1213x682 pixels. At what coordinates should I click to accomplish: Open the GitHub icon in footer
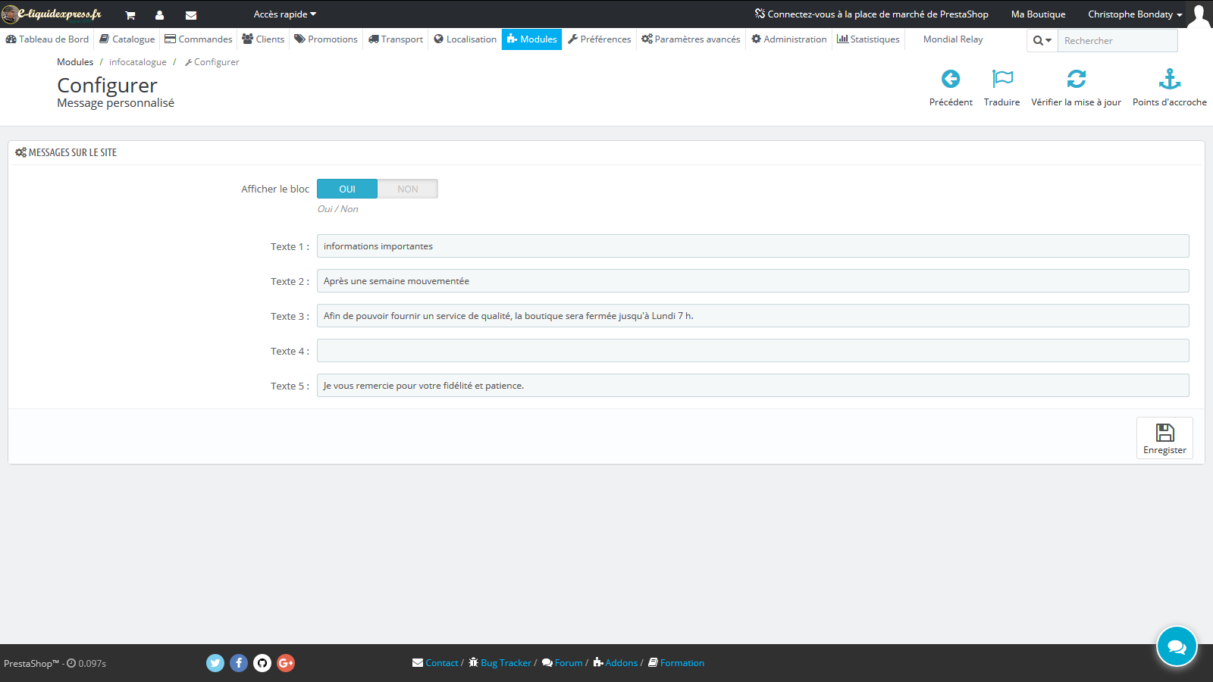262,663
